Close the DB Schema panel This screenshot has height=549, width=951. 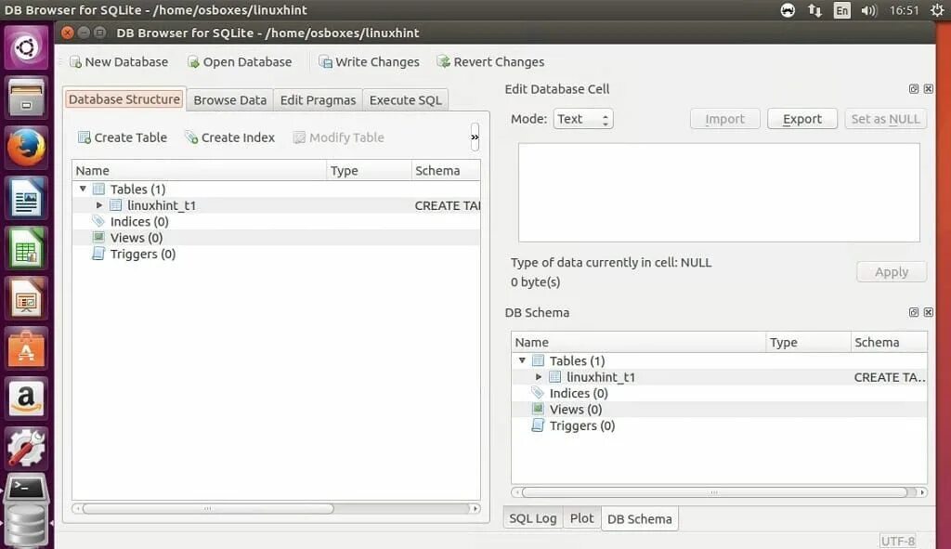tap(928, 312)
